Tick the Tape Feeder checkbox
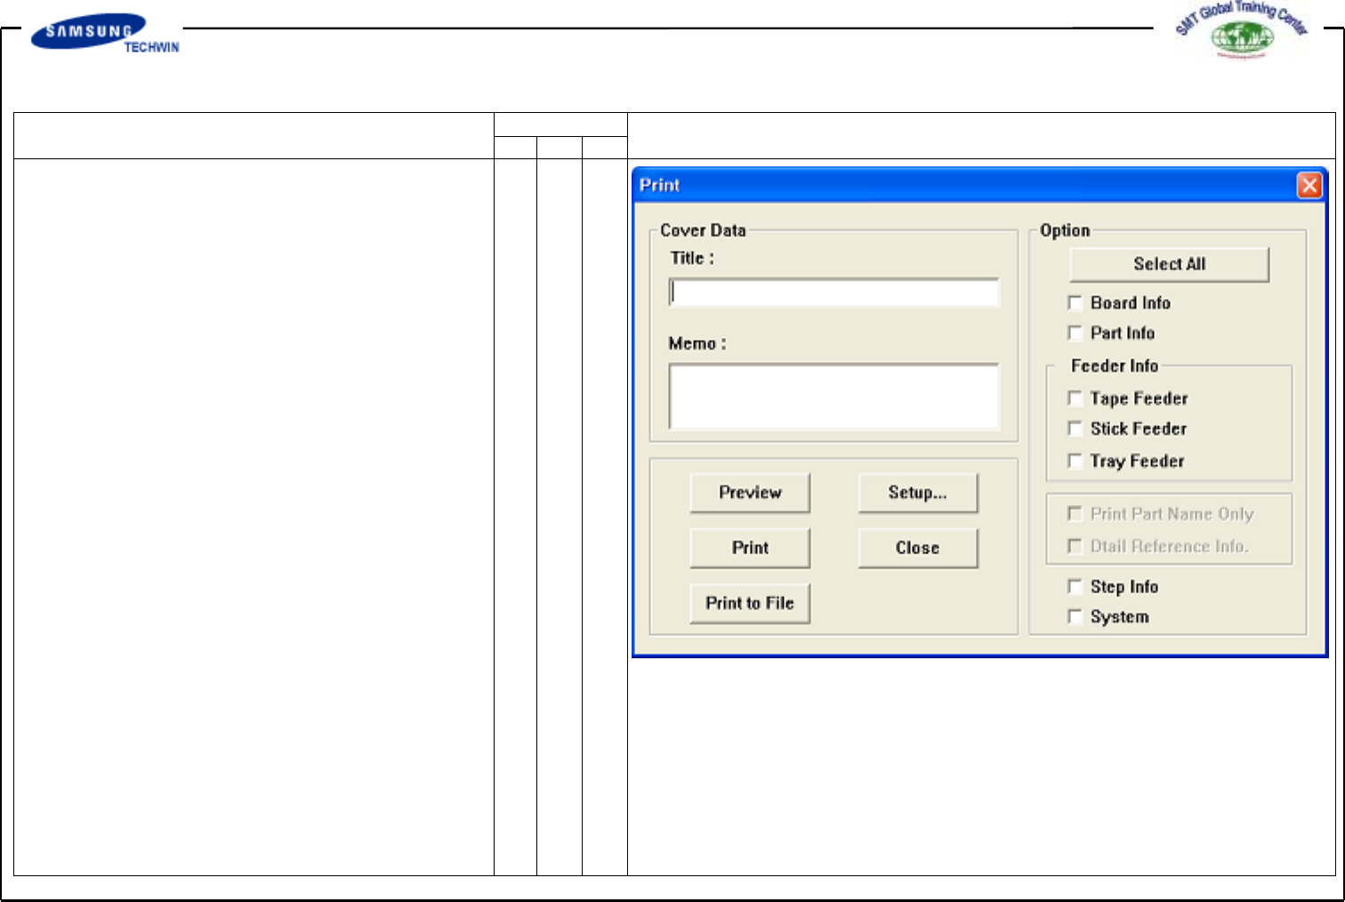Image resolution: width=1345 pixels, height=902 pixels. [x=1075, y=399]
